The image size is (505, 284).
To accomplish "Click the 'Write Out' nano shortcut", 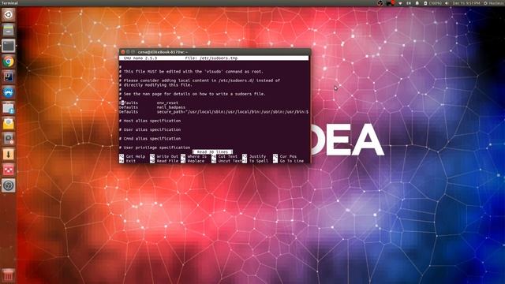I will pos(164,156).
